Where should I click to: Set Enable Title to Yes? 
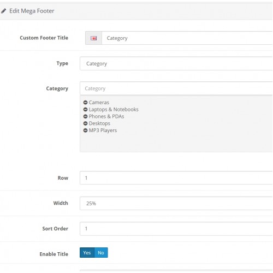pos(87,253)
